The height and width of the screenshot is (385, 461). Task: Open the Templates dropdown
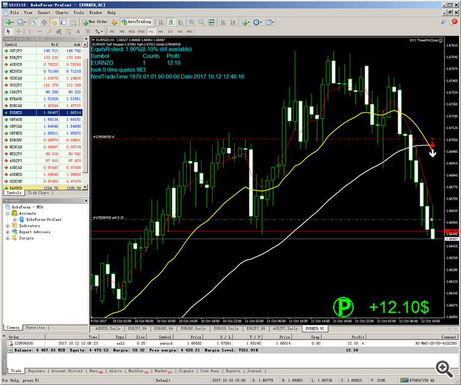(x=270, y=22)
